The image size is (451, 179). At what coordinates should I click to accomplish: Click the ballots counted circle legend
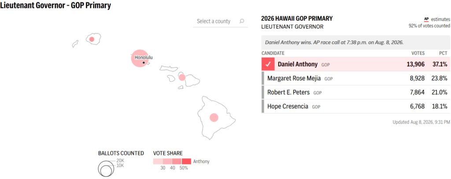coord(105,168)
